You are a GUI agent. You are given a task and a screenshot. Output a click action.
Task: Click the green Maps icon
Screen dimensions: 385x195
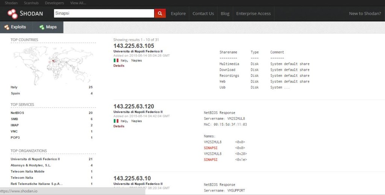(42, 27)
